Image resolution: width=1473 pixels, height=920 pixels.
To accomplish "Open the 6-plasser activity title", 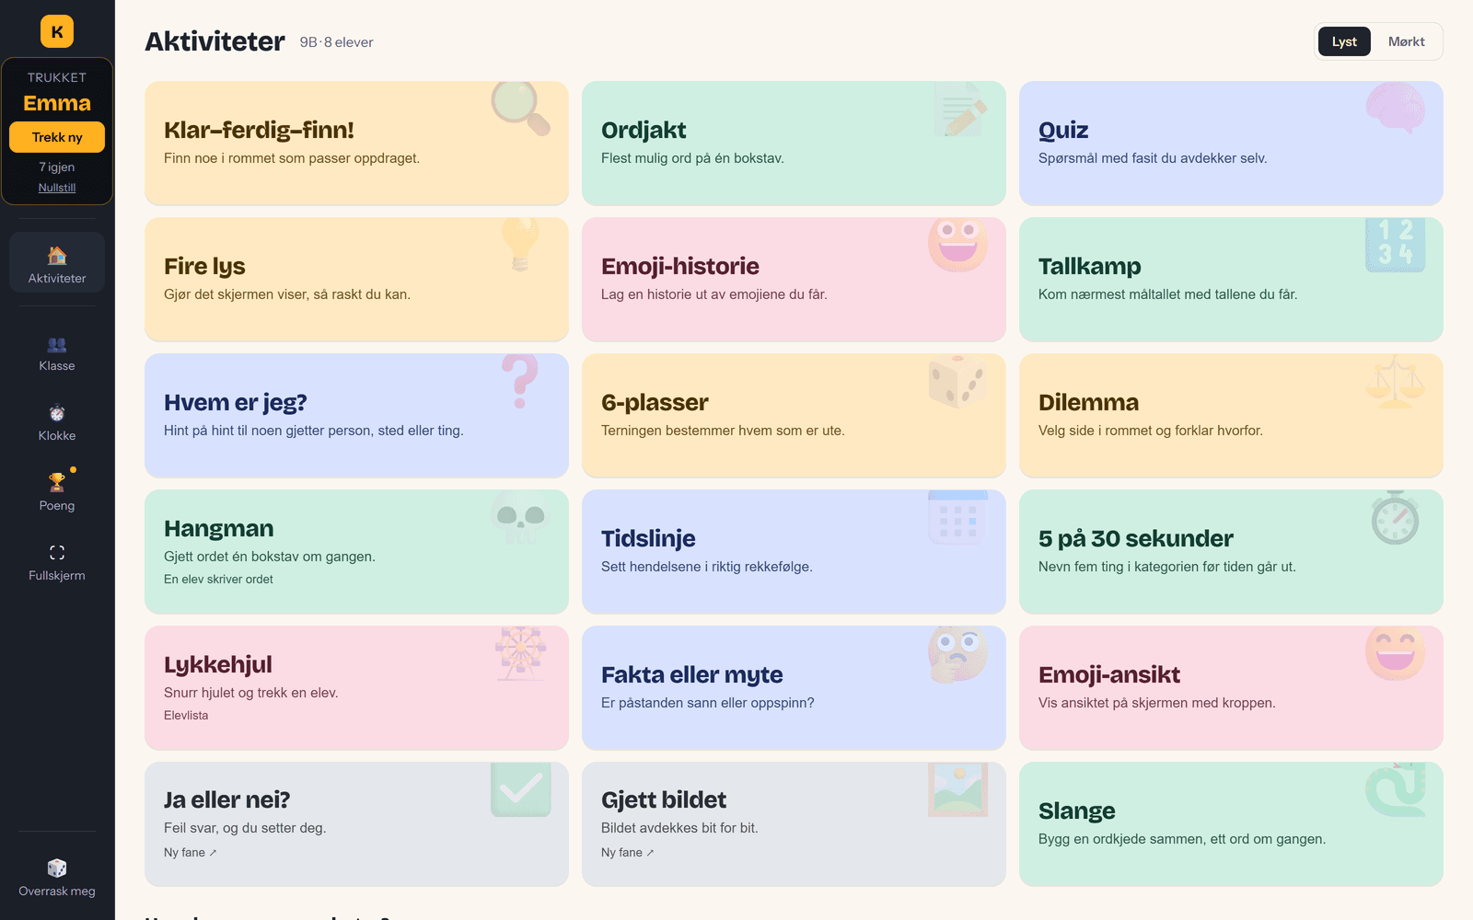I will pos(655,402).
